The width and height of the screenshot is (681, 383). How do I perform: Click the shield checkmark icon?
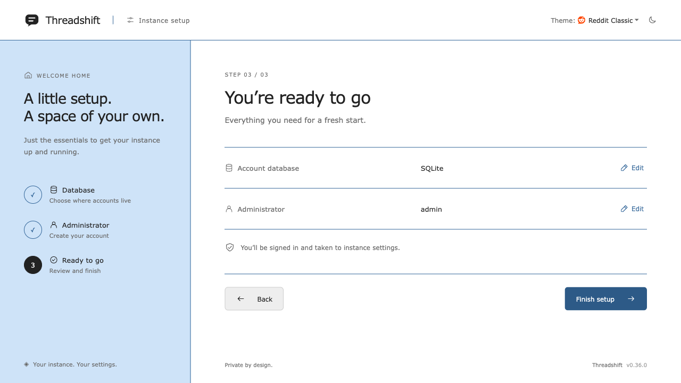(230, 247)
